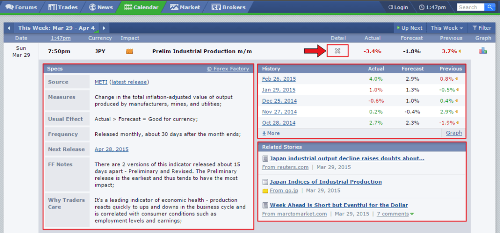500x233 pixels.
Task: Click the Up Next button
Action: coord(409,28)
